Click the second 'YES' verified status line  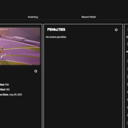point(5,90)
